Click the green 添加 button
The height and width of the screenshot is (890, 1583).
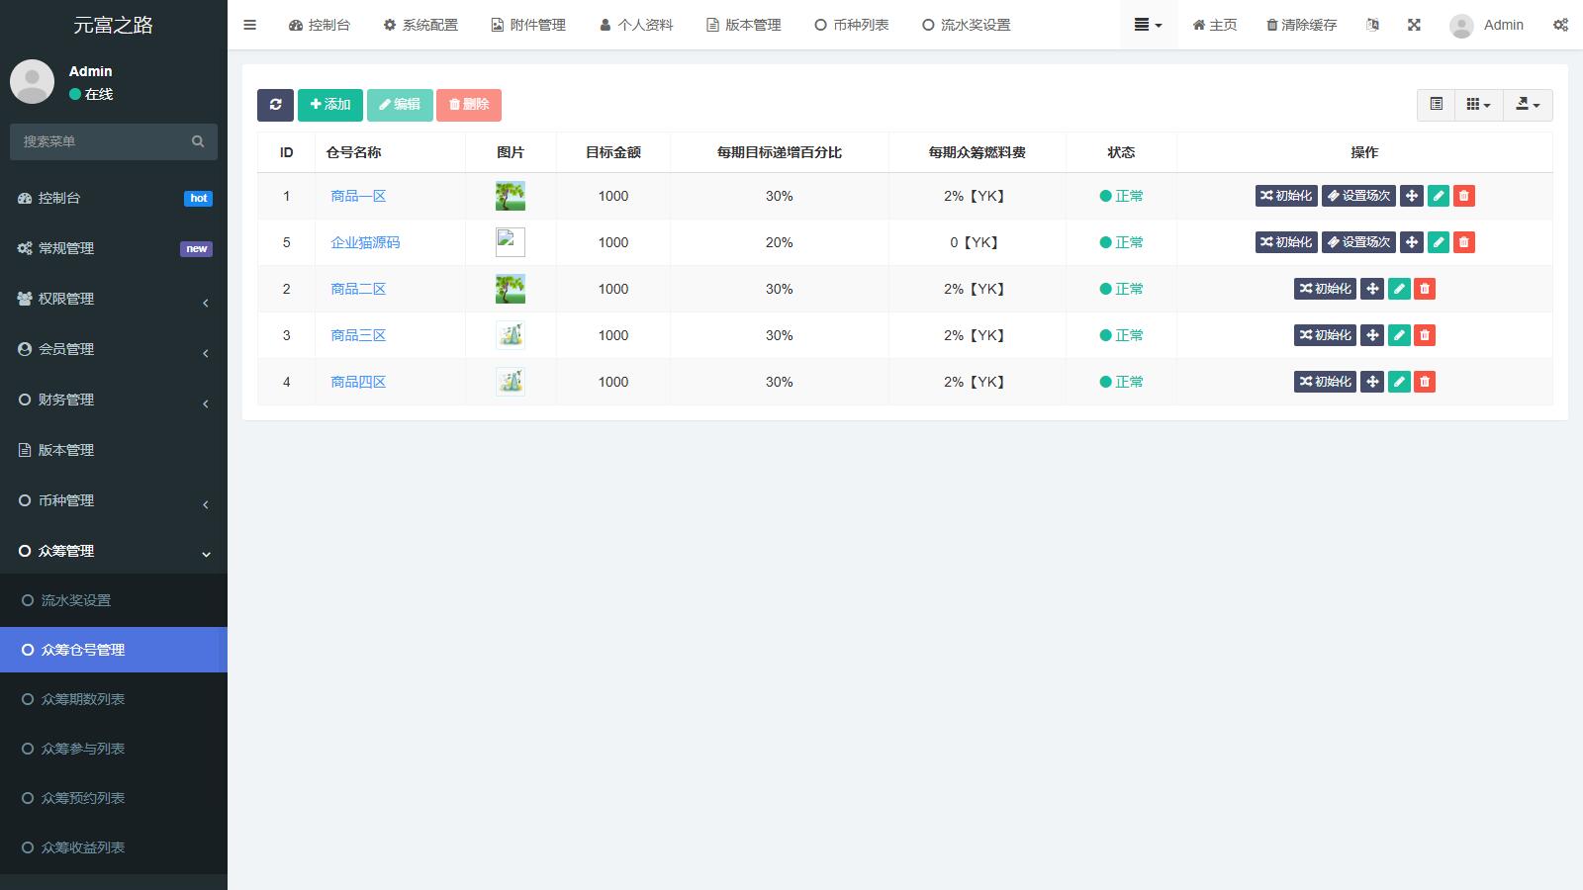pyautogui.click(x=330, y=105)
